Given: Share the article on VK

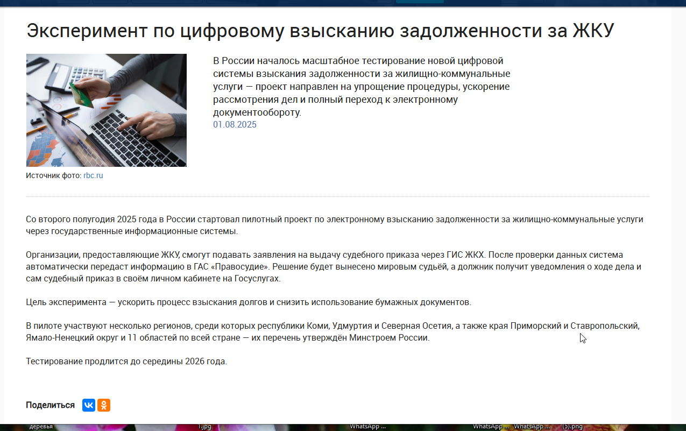Looking at the screenshot, I should (89, 405).
